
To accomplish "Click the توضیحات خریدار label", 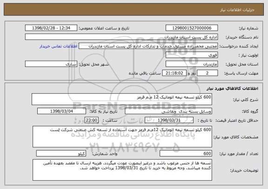I will 244,170.
